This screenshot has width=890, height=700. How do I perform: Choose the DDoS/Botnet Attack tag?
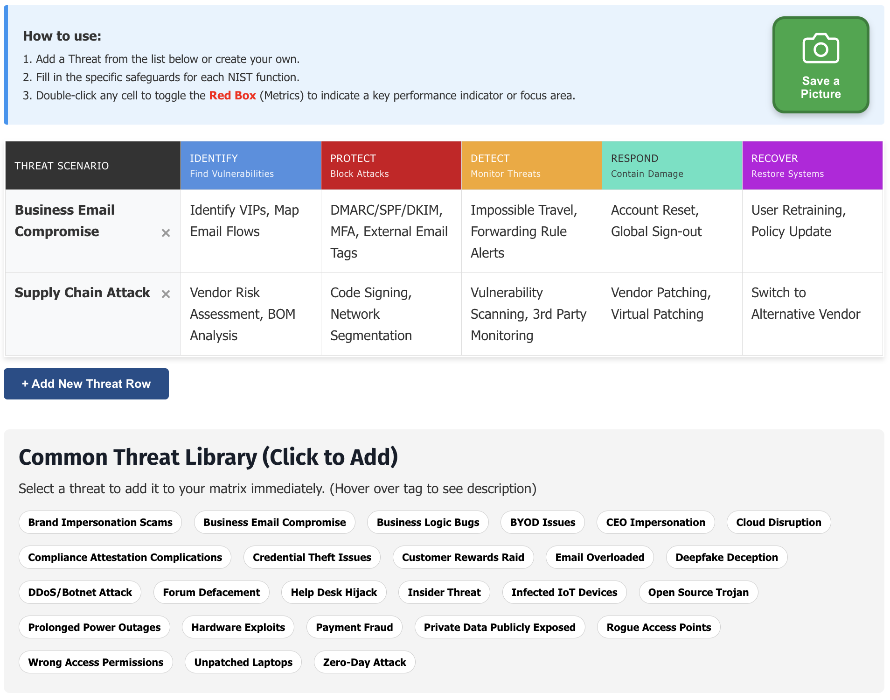click(x=80, y=592)
